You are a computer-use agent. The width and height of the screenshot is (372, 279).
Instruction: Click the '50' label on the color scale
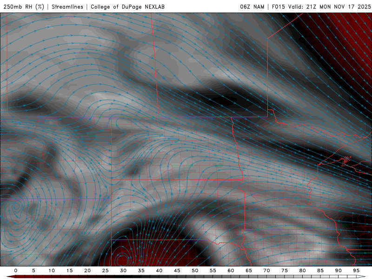tap(195, 271)
